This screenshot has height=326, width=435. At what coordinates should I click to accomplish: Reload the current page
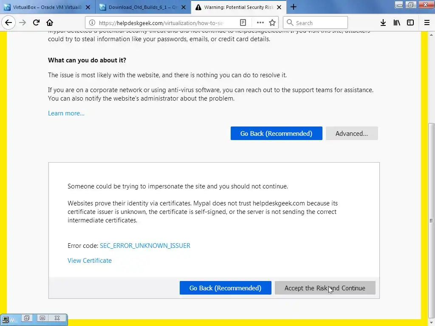click(x=36, y=22)
